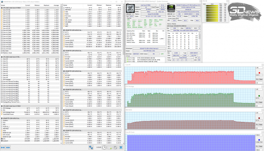Image resolution: width=264 pixels, height=151 pixels.
Task: Click the thermometer icon beside VRM MOS row
Action: (x=2, y=129)
